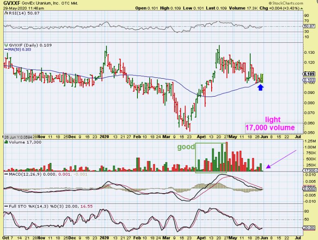Click the 1.00M volume axis label
The height and width of the screenshot is (240, 318).
tap(310, 148)
